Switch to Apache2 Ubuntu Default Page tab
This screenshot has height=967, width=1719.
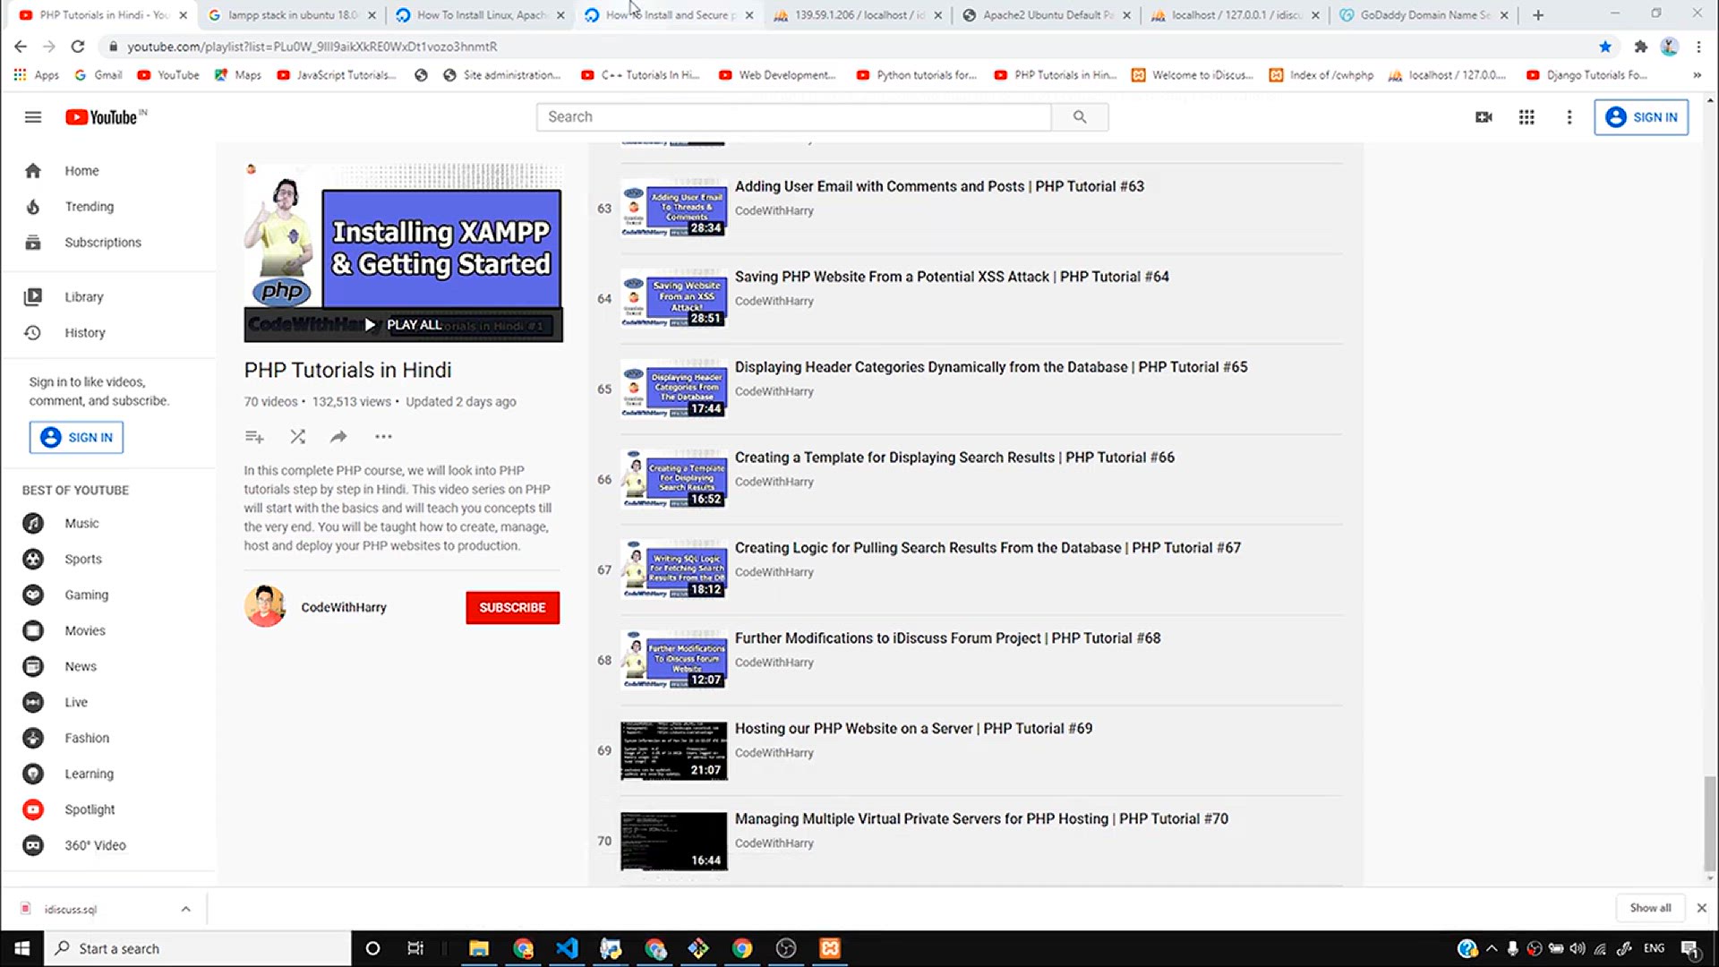pos(1048,15)
